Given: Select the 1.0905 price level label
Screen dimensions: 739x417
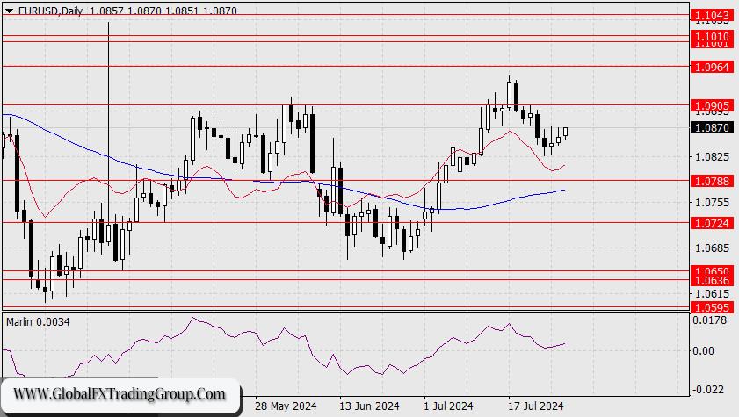Looking at the screenshot, I should tap(712, 106).
